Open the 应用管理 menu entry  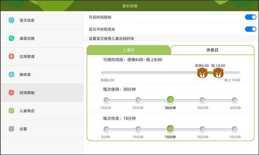(42, 56)
